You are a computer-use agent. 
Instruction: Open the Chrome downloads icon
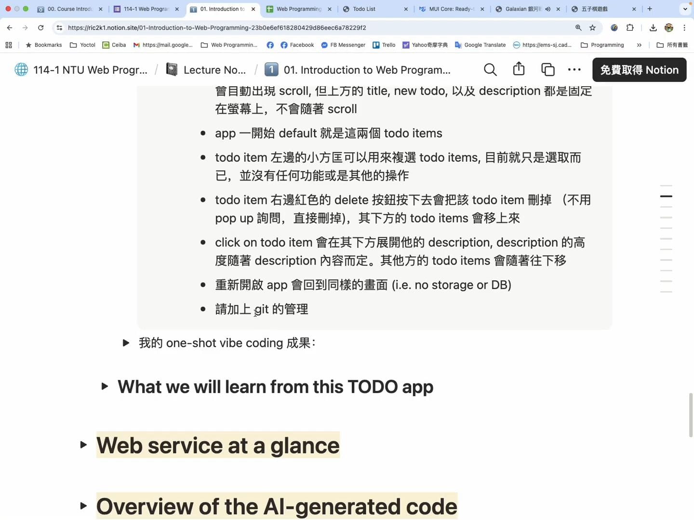coord(653,28)
